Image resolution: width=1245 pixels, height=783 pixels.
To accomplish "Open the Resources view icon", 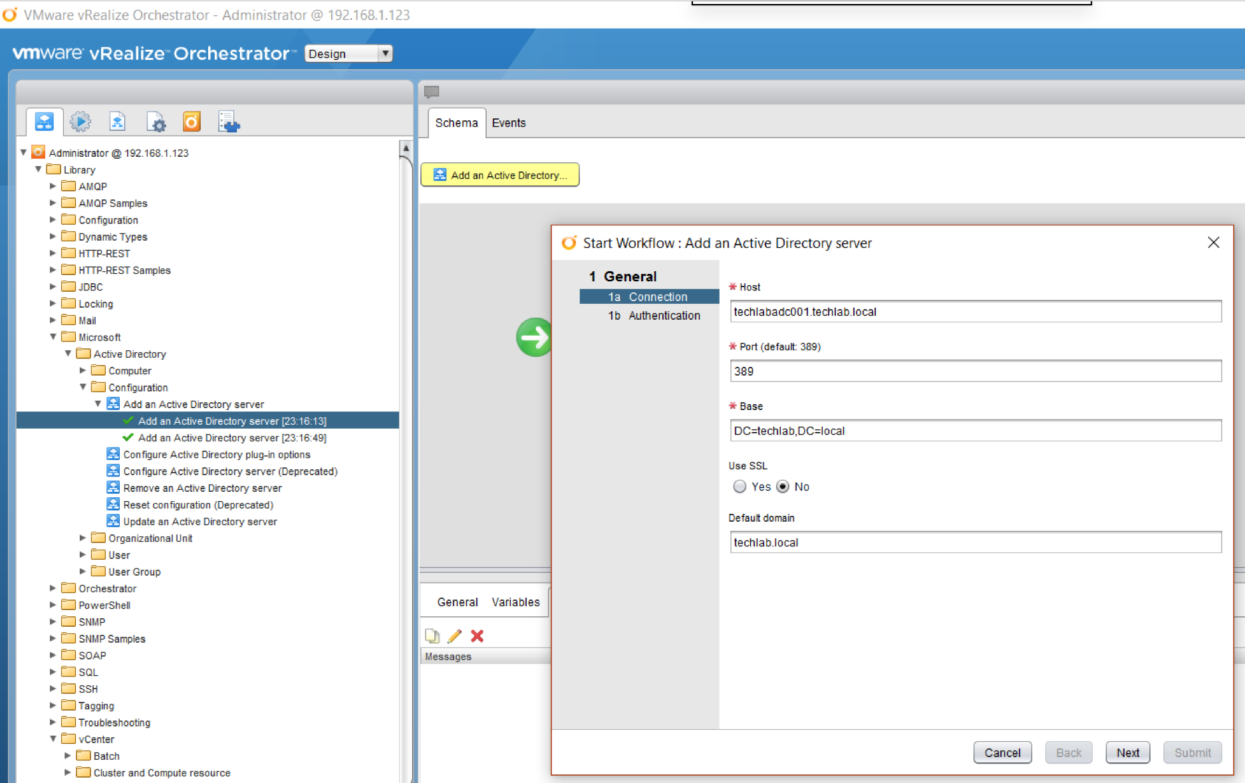I will click(118, 122).
